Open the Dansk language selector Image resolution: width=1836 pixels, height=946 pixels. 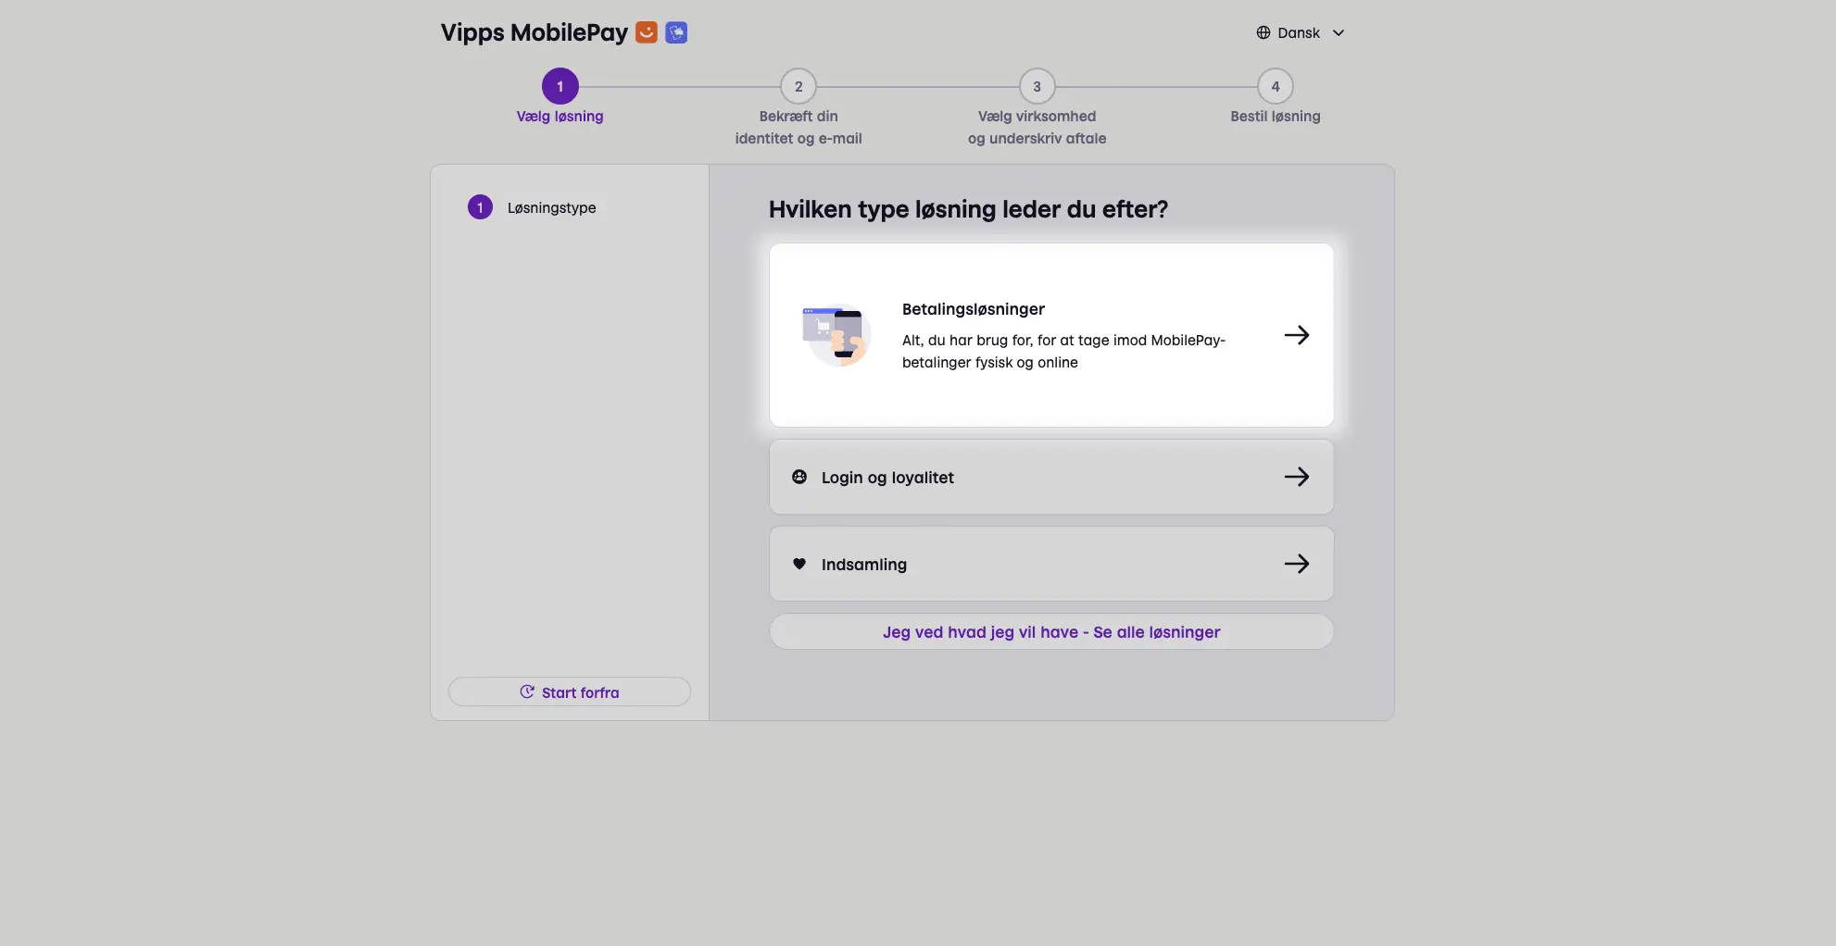pyautogui.click(x=1301, y=32)
